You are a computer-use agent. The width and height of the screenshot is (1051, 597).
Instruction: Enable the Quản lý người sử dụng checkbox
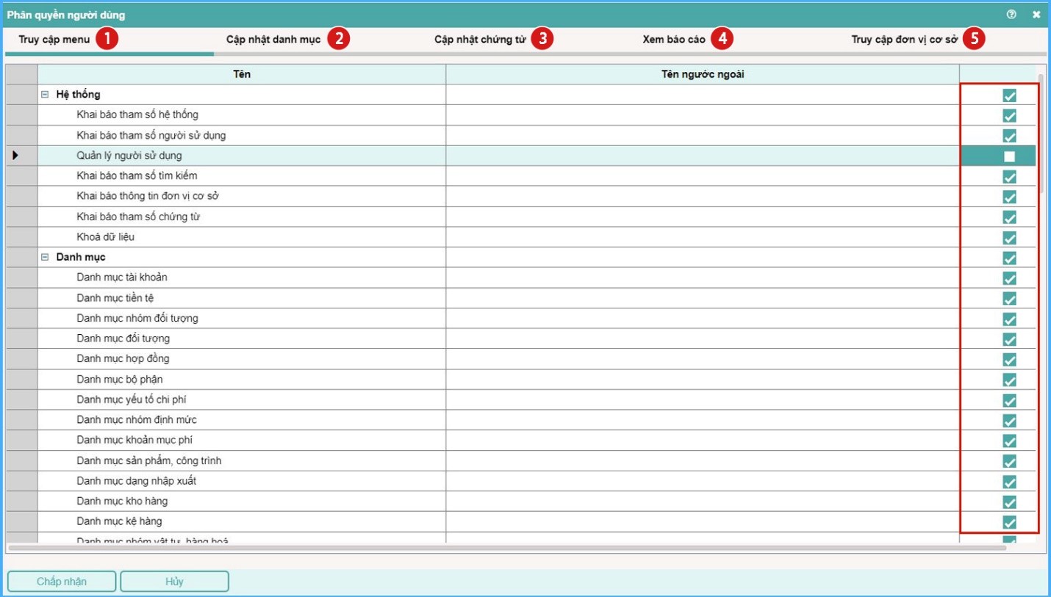[x=1009, y=156]
